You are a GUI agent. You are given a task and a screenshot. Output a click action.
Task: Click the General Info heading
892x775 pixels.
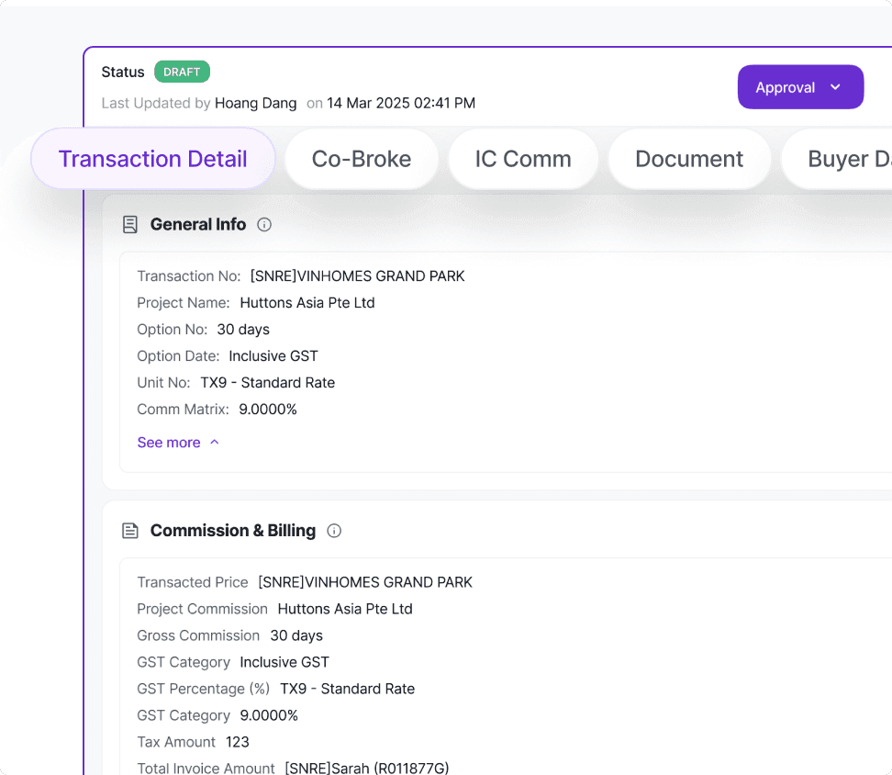pos(198,225)
